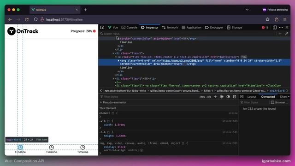Switch to the Network tab
The image size is (295, 166).
click(x=170, y=28)
